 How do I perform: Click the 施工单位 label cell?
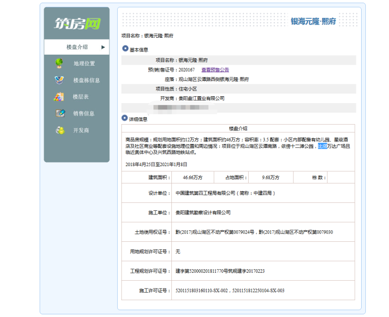click(x=147, y=212)
